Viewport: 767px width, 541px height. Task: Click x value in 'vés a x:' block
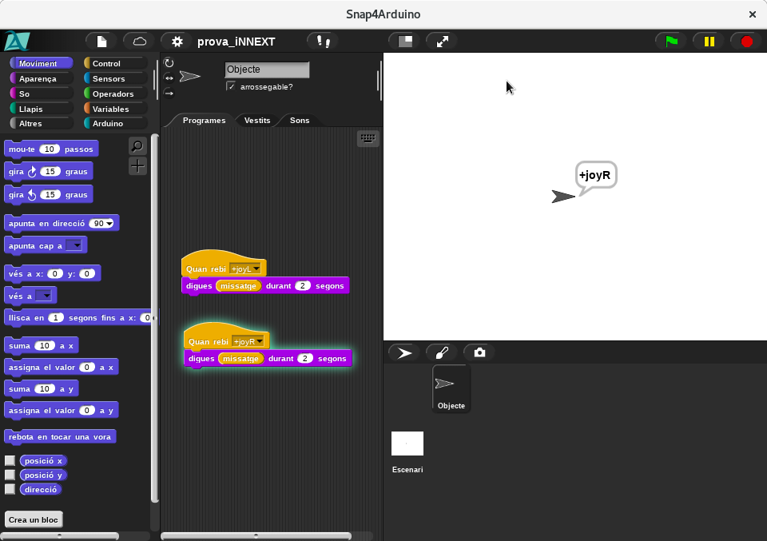tap(55, 274)
